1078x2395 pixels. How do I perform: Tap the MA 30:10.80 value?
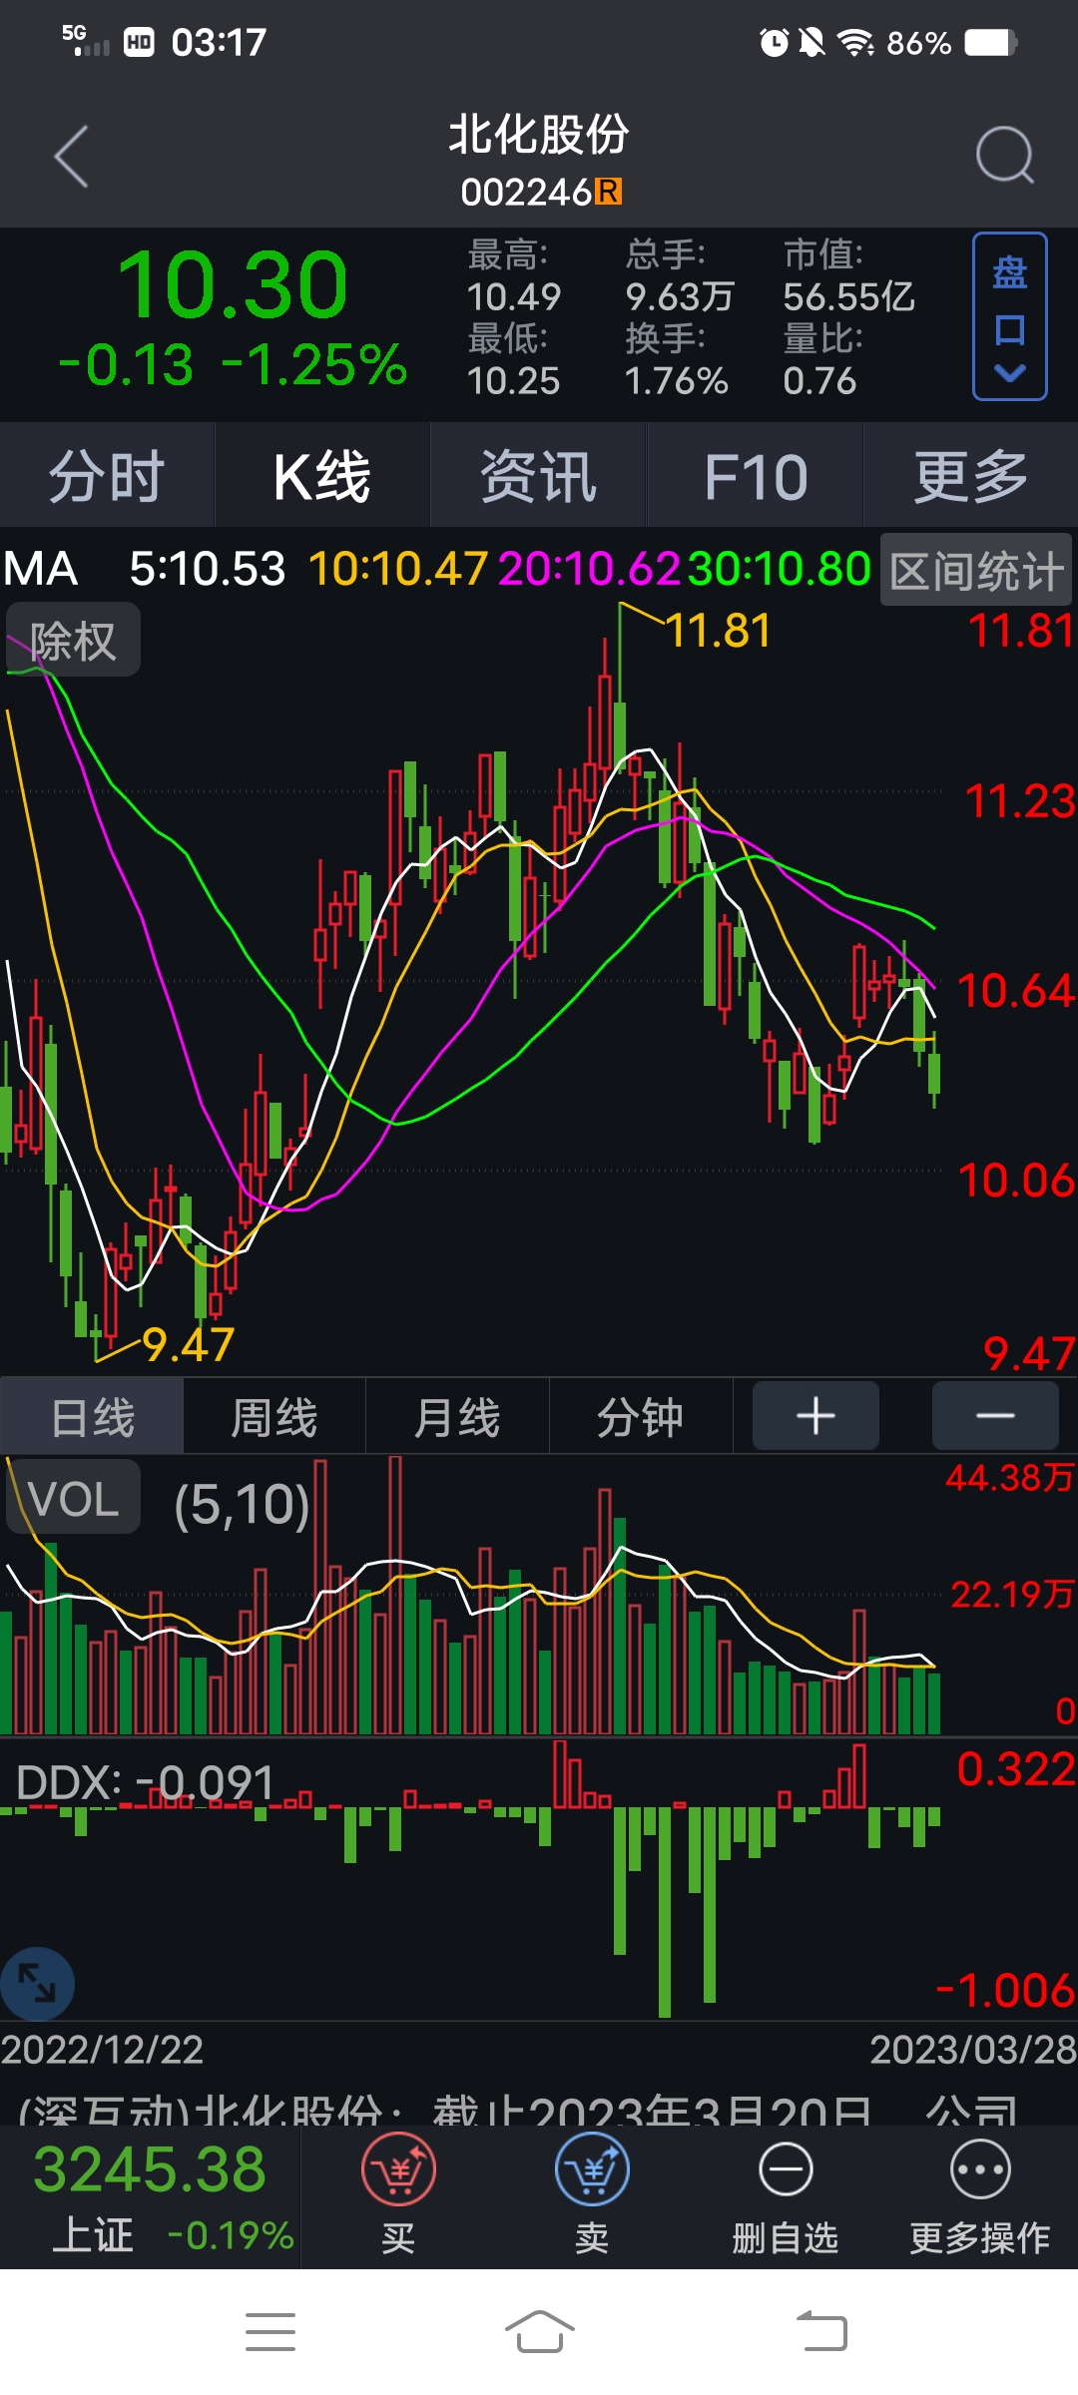coord(780,569)
